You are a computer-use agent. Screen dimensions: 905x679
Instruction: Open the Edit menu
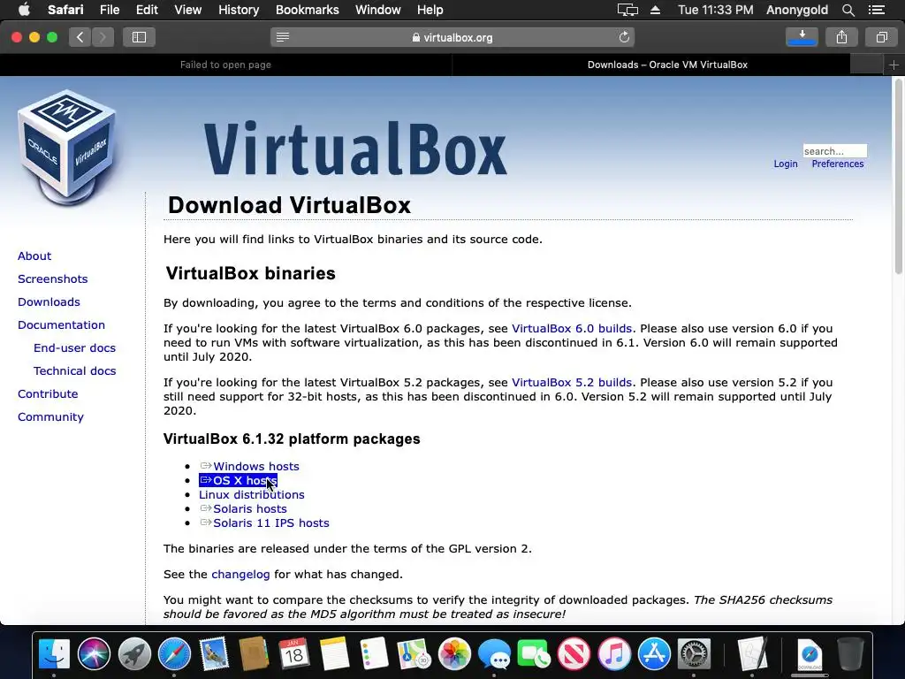pyautogui.click(x=147, y=10)
